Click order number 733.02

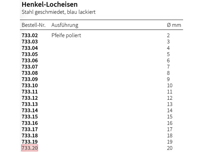30,35
